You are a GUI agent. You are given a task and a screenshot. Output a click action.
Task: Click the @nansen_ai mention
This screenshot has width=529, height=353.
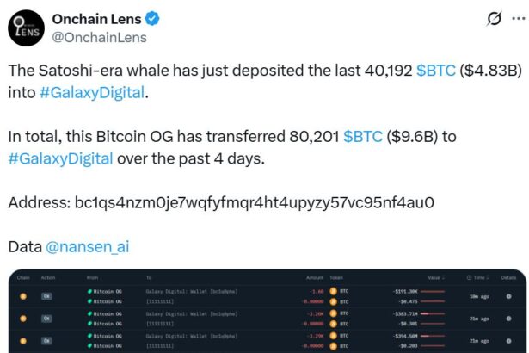(x=86, y=246)
